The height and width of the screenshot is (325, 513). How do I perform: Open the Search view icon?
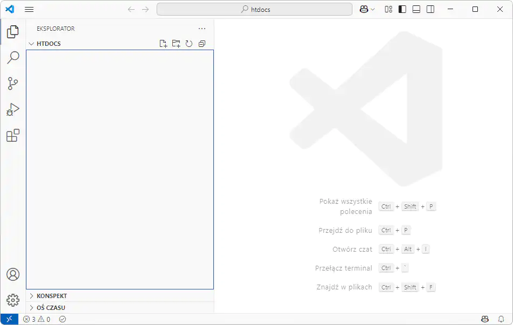click(x=12, y=58)
